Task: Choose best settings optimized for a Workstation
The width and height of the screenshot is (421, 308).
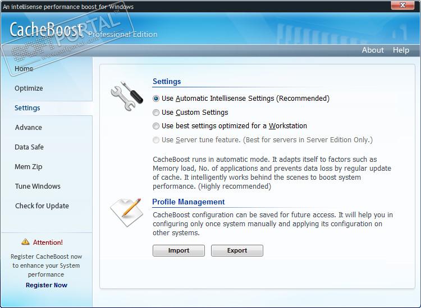Action: pos(156,126)
